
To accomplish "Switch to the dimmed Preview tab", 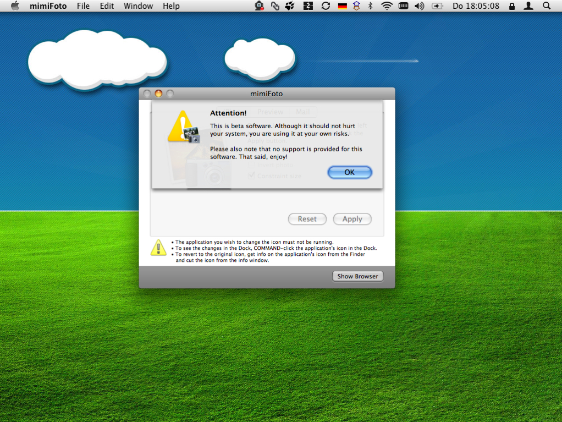I will click(x=270, y=112).
